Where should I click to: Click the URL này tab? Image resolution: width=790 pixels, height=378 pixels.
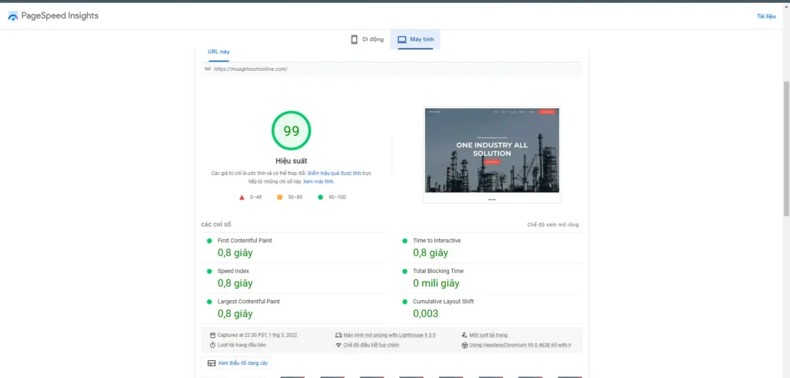point(218,52)
